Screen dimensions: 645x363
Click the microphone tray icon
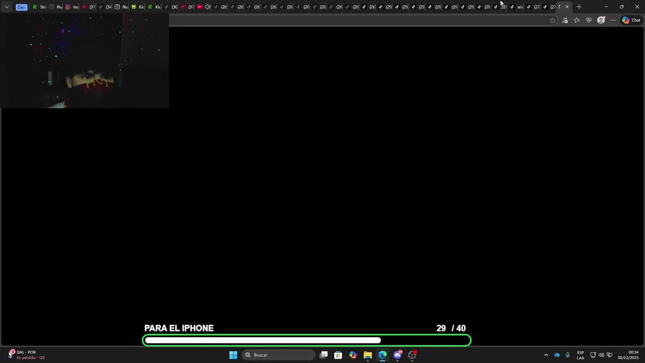pos(567,355)
